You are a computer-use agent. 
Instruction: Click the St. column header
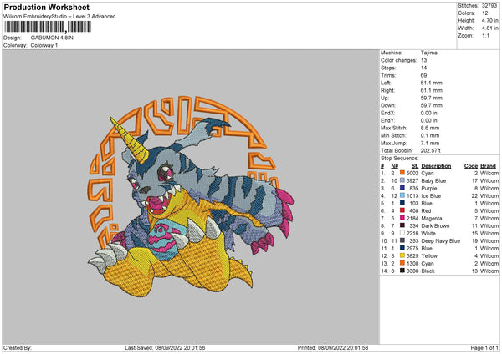tap(415, 166)
